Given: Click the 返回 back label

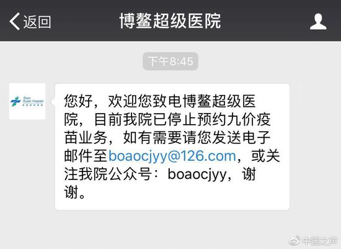Looking at the screenshot, I should tap(37, 22).
